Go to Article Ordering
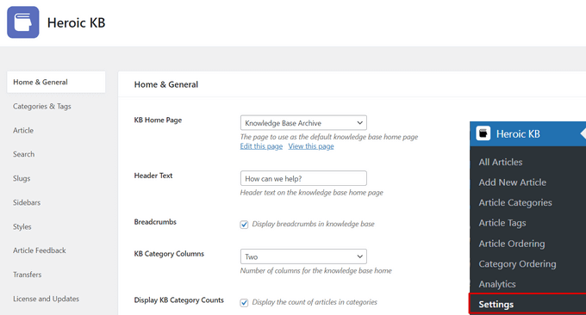This screenshot has height=315, width=586. tap(512, 244)
